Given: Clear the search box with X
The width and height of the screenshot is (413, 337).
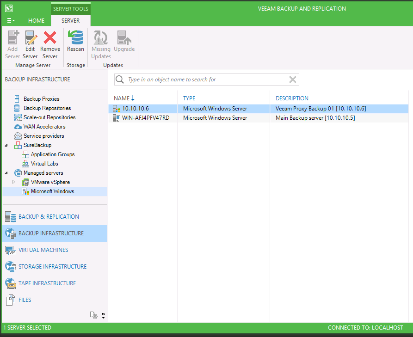Looking at the screenshot, I should pyautogui.click(x=293, y=80).
